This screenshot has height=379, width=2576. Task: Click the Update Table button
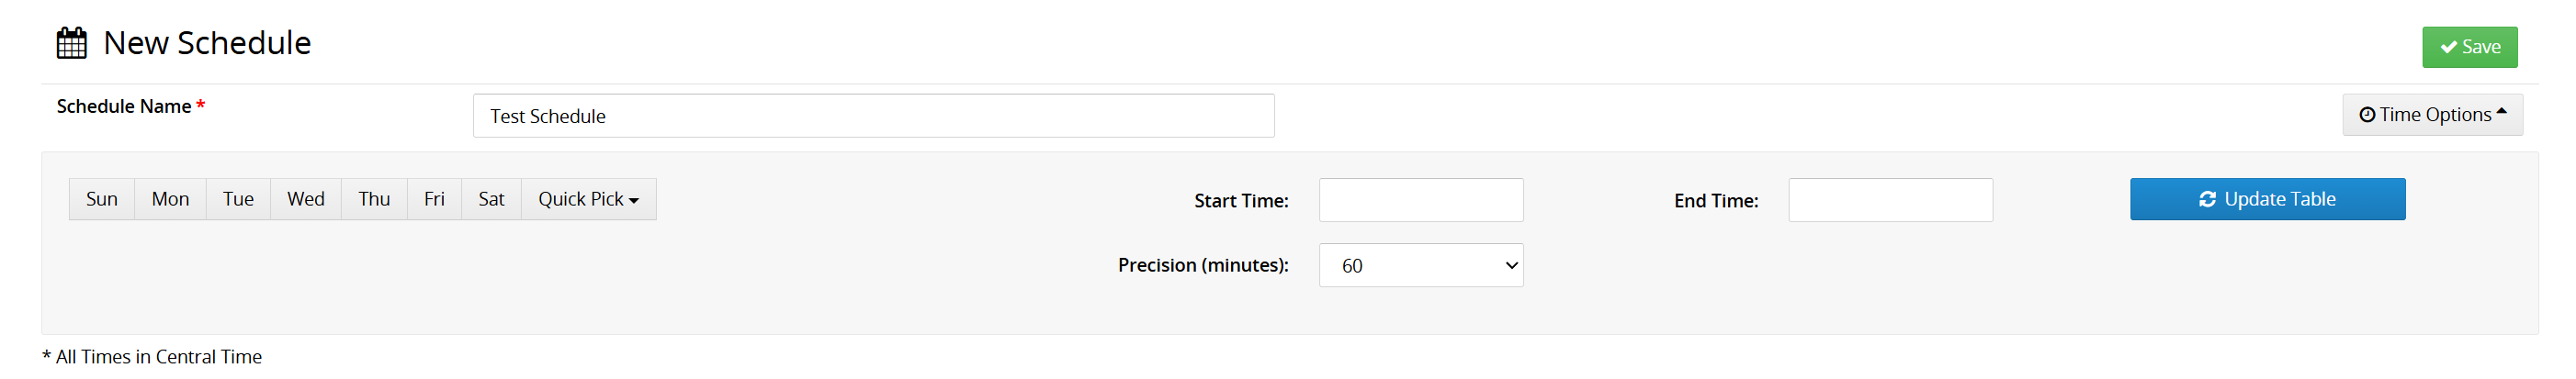[x=2267, y=199]
